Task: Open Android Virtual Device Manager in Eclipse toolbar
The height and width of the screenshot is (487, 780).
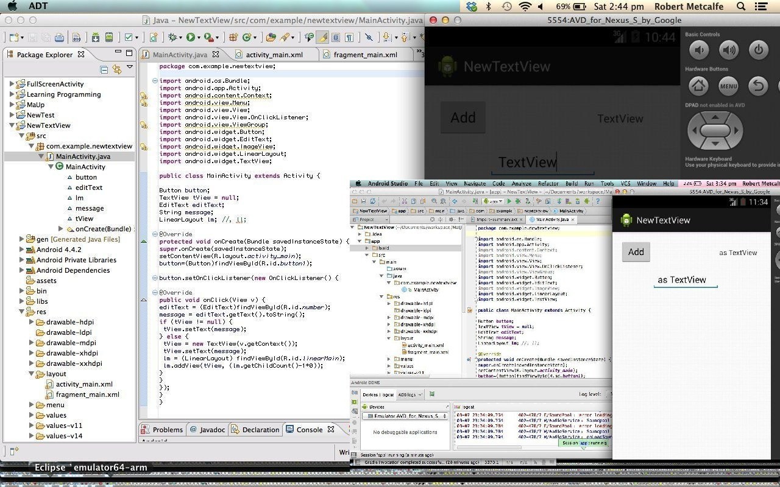Action: pos(109,37)
